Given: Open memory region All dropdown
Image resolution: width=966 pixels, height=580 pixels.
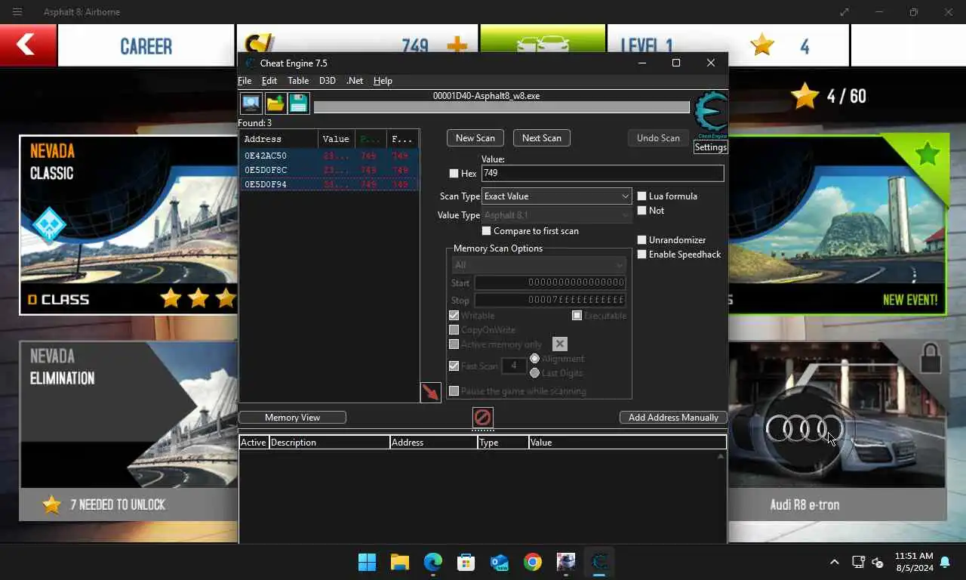Looking at the screenshot, I should [x=538, y=265].
